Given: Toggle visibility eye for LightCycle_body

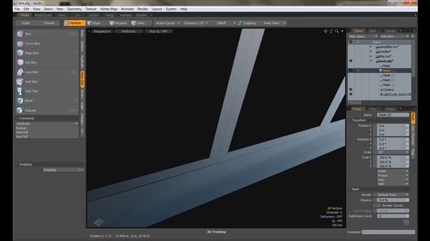Looking at the screenshot, I should [351, 94].
